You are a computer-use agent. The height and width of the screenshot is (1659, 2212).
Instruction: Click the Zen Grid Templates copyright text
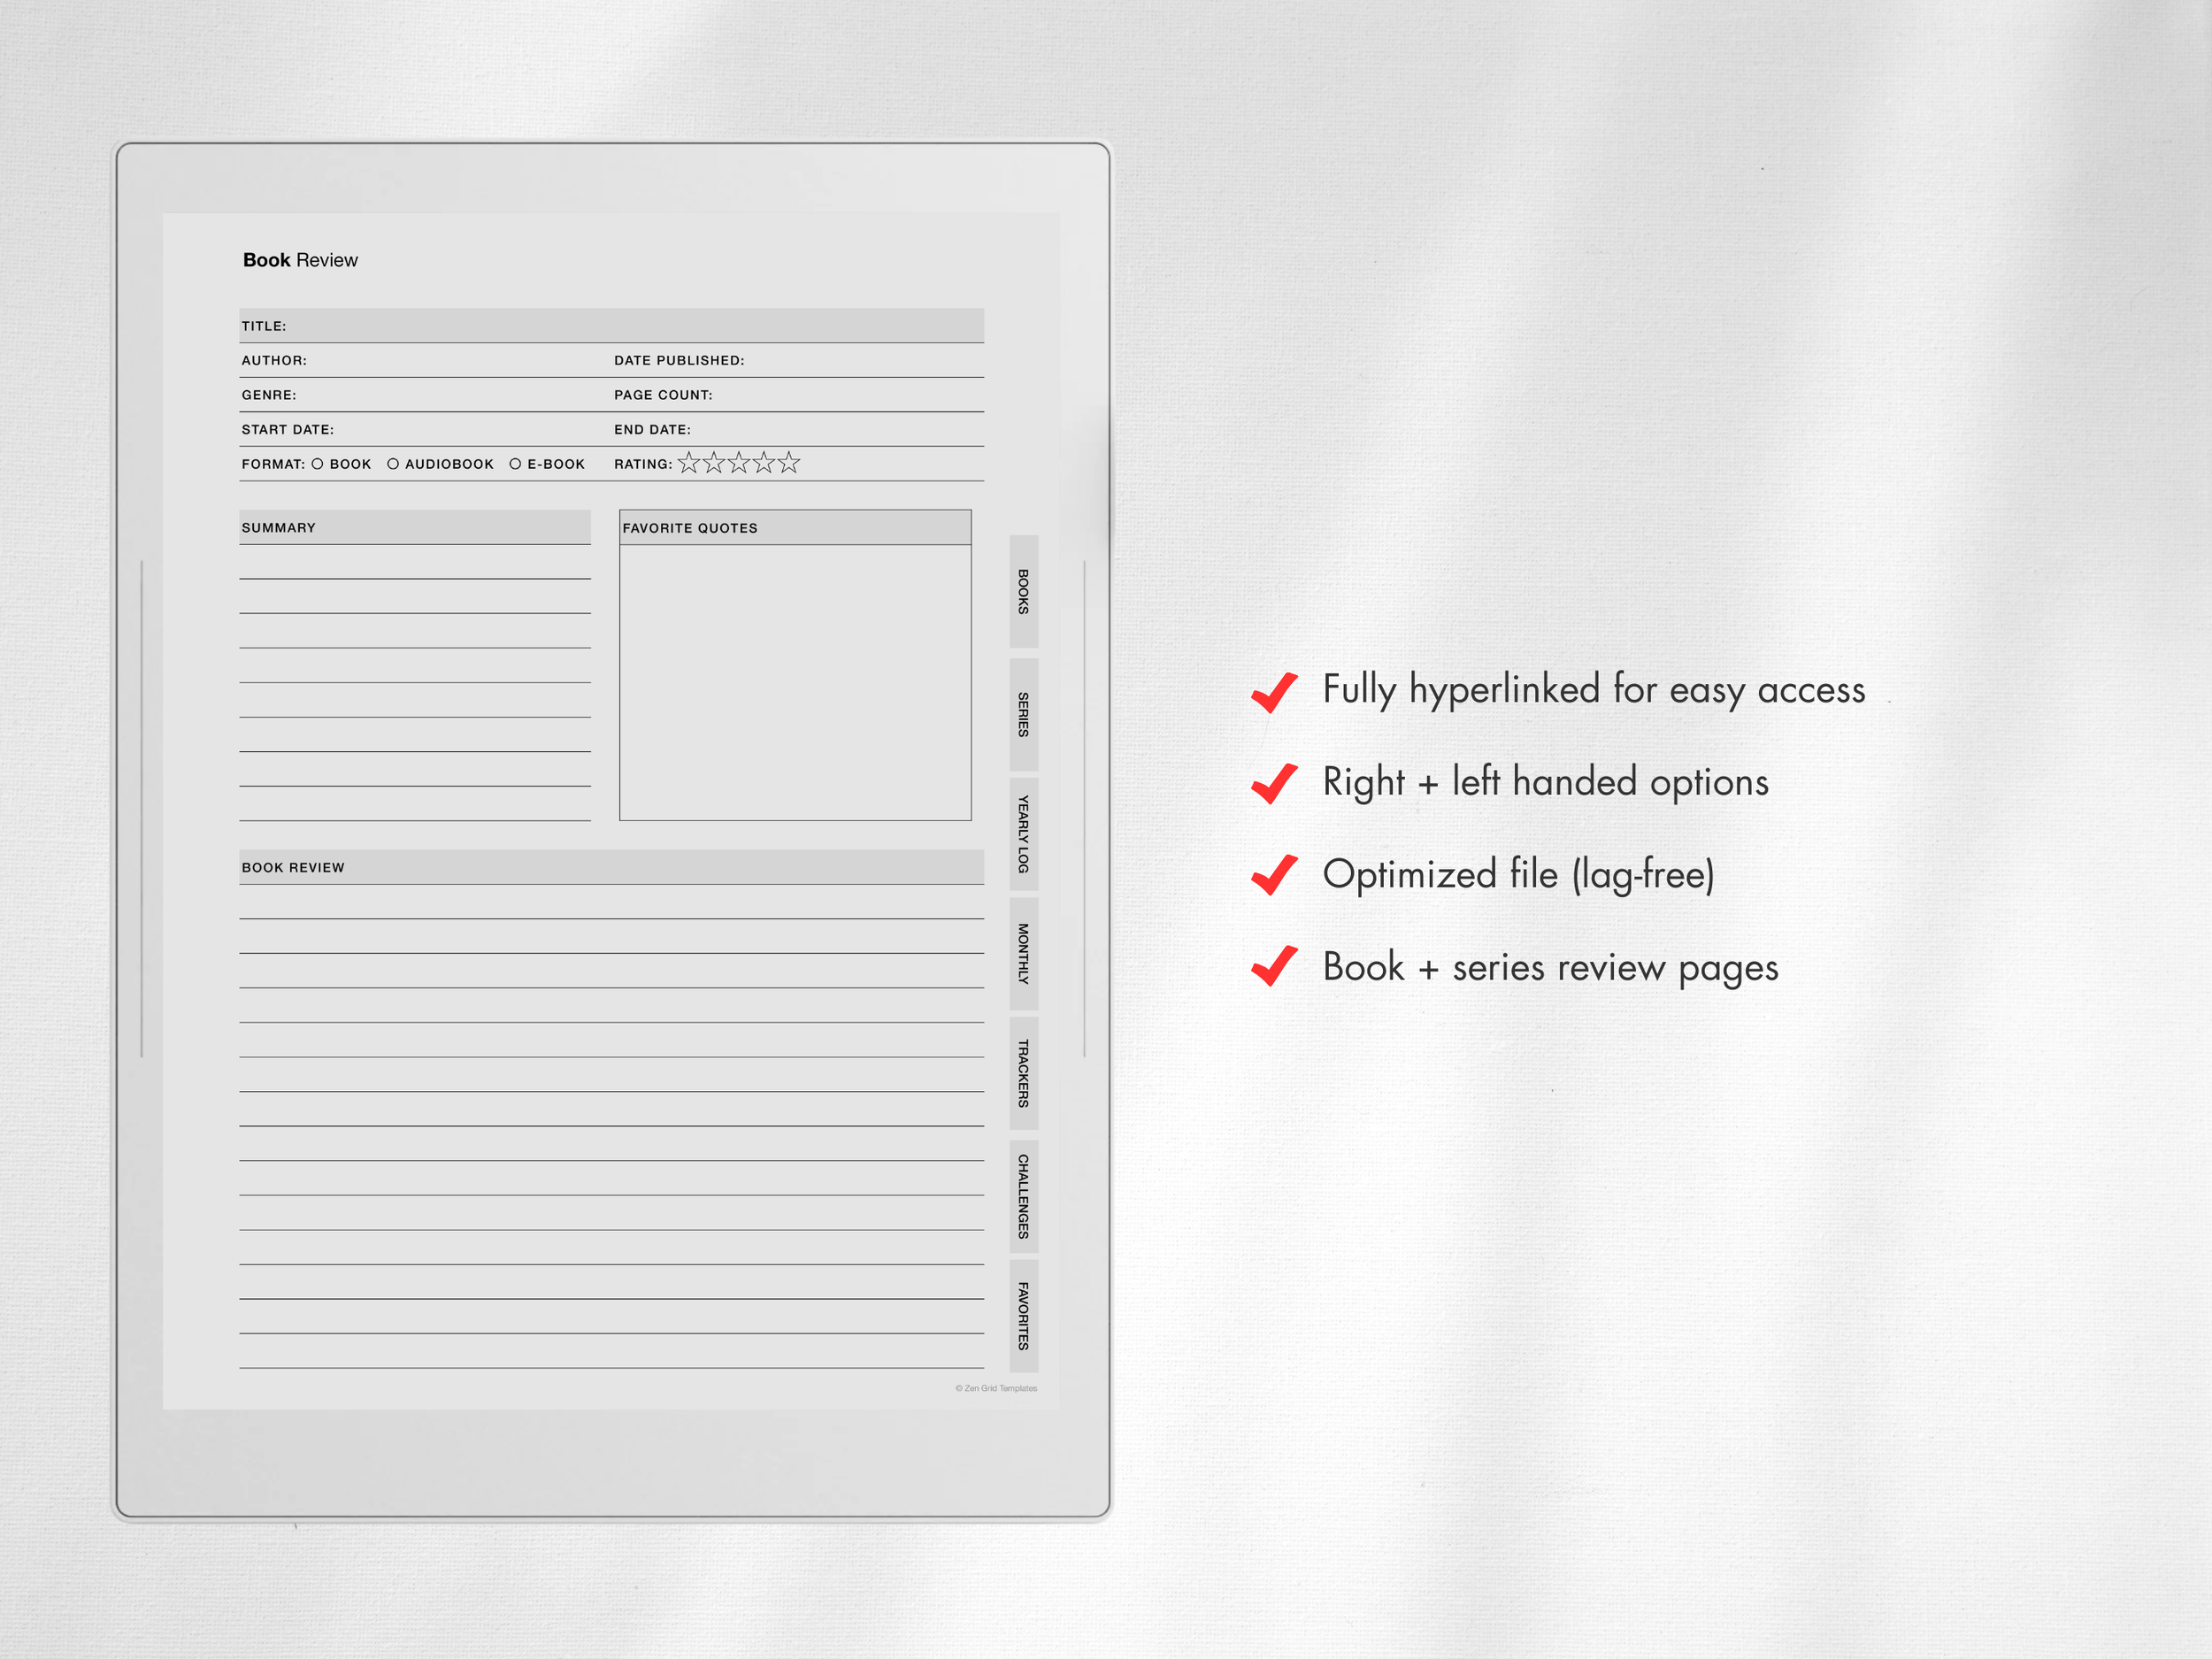[996, 1388]
